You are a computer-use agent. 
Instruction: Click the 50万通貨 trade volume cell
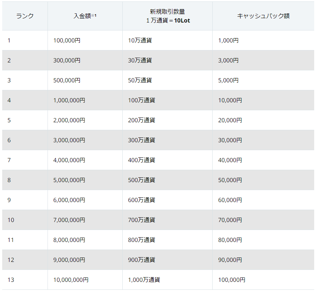pyautogui.click(x=140, y=80)
